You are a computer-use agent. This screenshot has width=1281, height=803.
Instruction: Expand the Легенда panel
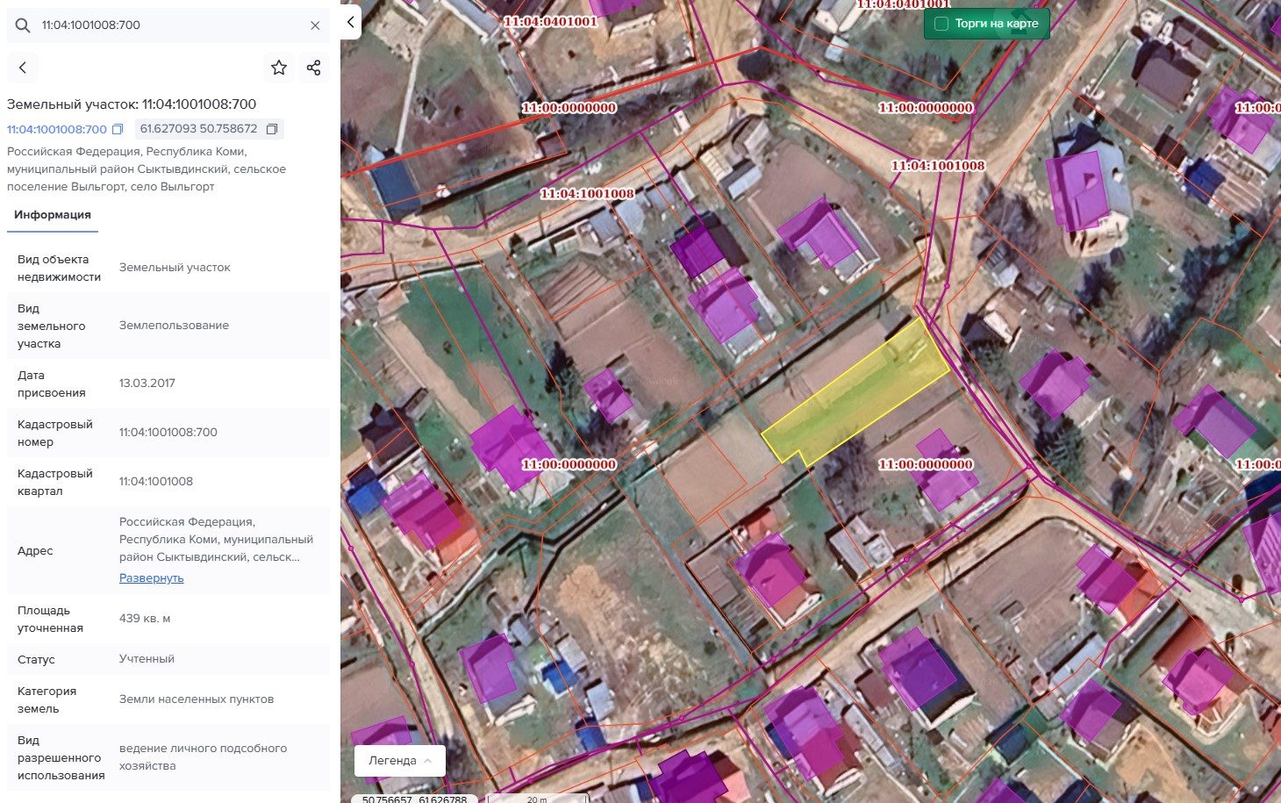point(399,761)
